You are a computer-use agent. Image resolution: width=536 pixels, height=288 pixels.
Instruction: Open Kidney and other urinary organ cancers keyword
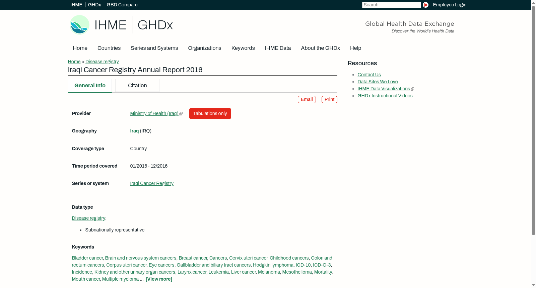(x=135, y=272)
